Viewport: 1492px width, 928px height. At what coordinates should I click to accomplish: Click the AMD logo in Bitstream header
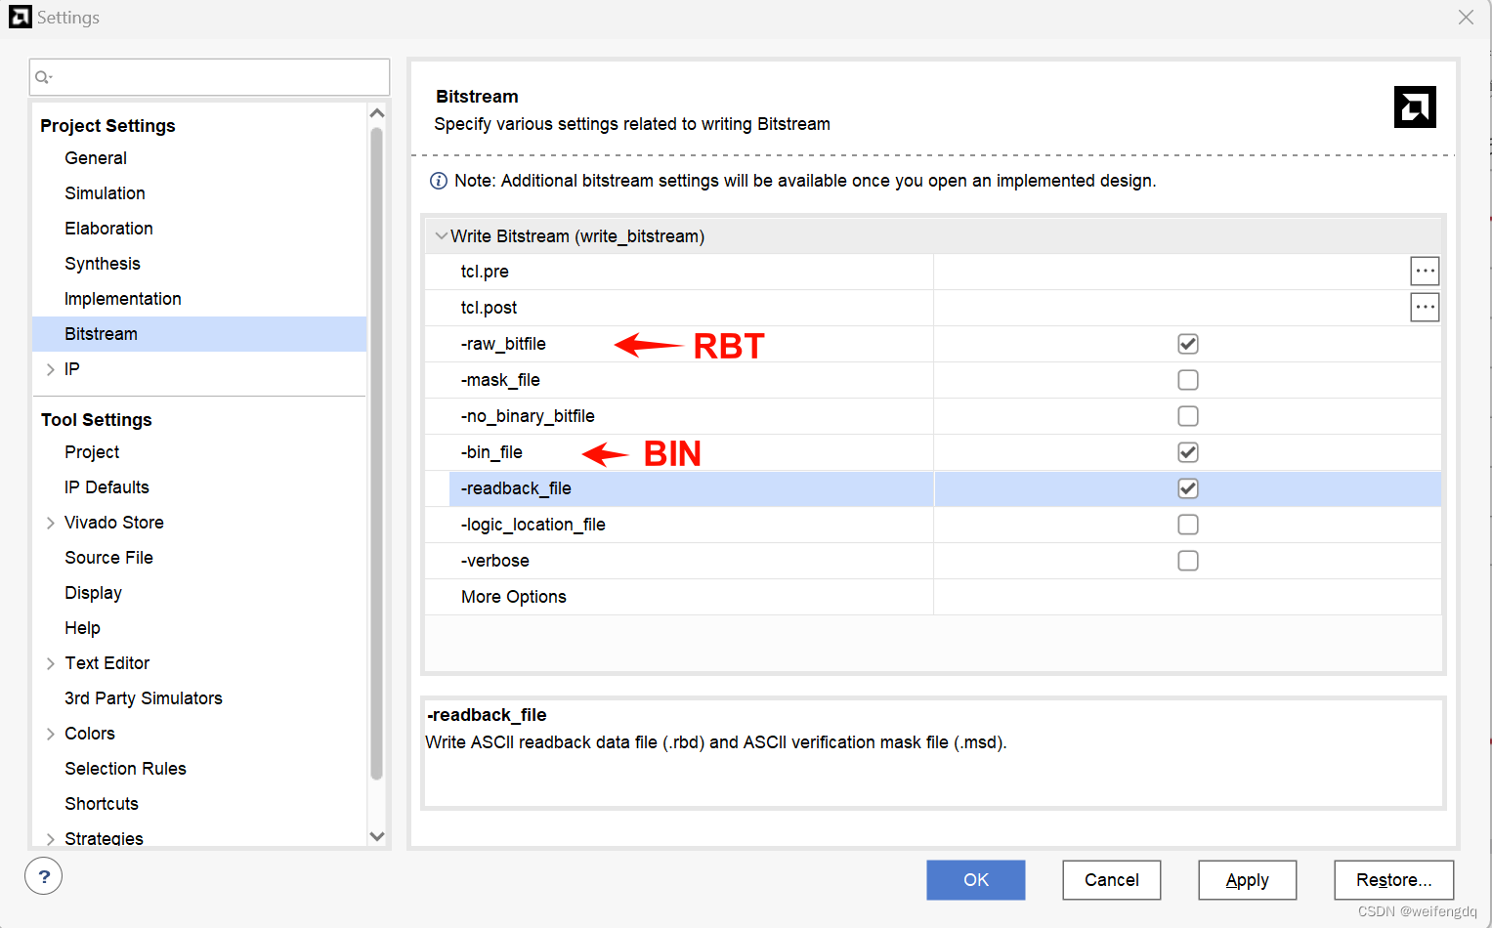[x=1415, y=106]
